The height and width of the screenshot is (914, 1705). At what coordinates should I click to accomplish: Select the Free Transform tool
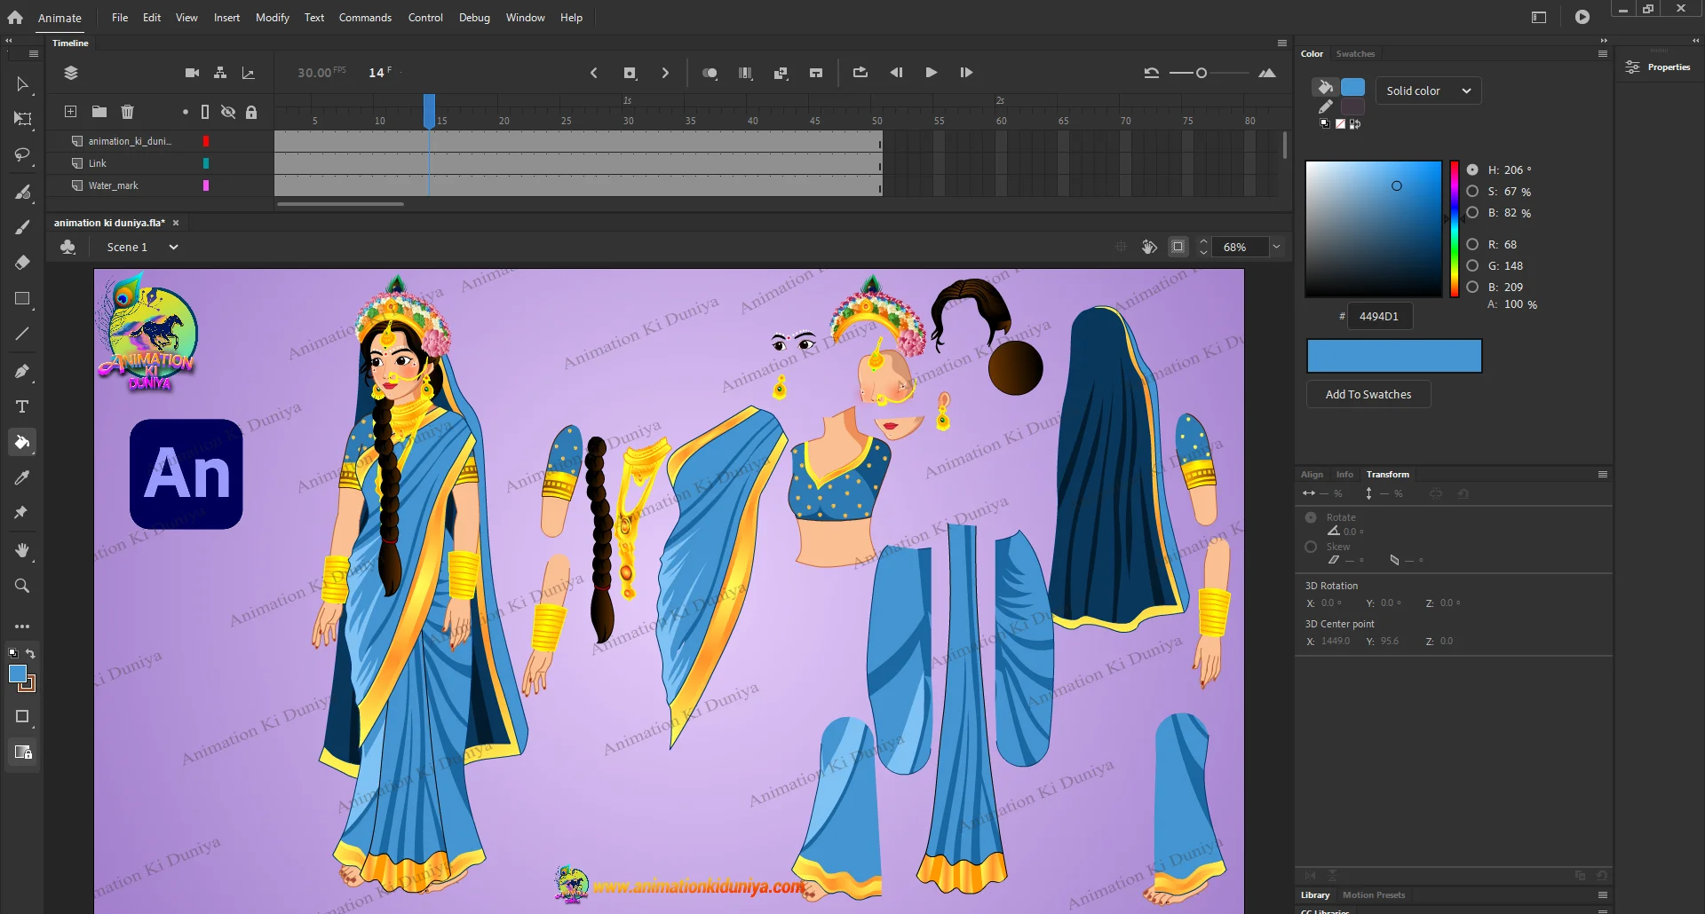22,119
